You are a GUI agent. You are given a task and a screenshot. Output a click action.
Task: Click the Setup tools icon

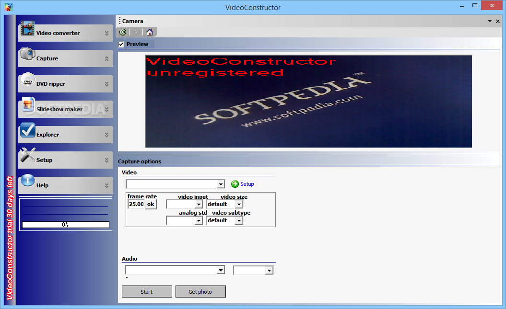coord(27,155)
